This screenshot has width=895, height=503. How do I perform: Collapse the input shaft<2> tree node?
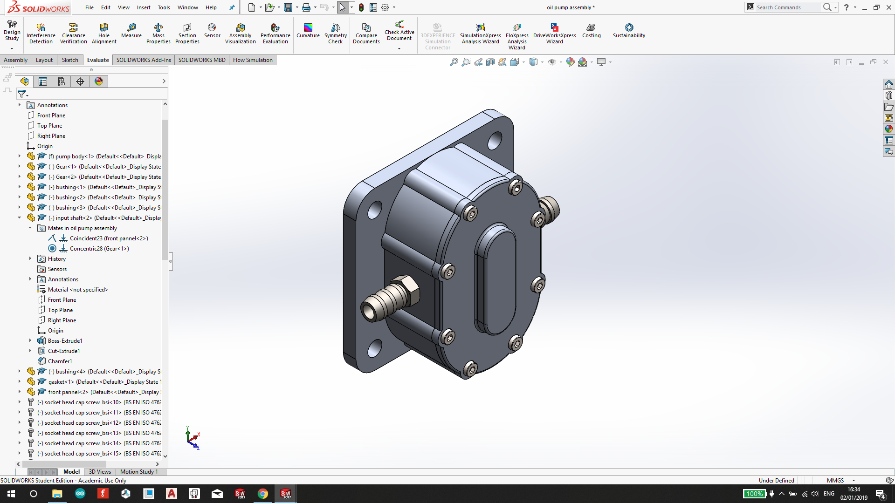pos(19,218)
